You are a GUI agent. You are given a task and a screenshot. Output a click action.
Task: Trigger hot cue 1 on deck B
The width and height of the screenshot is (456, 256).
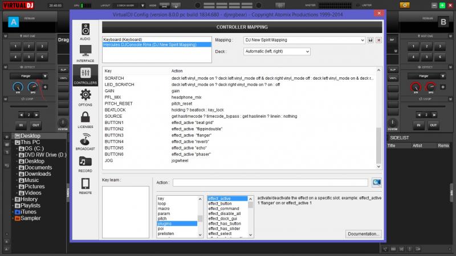[413, 46]
